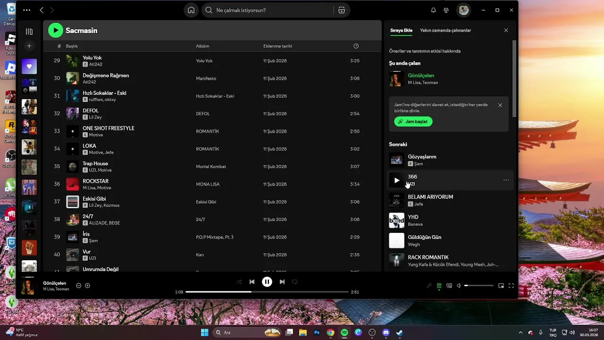
Task: Select the Eskisi Gibi track title
Action: [x=94, y=199]
